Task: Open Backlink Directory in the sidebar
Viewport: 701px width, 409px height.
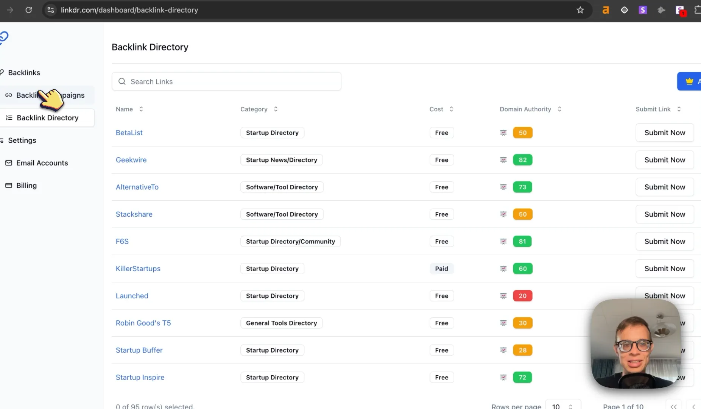Action: tap(47, 118)
